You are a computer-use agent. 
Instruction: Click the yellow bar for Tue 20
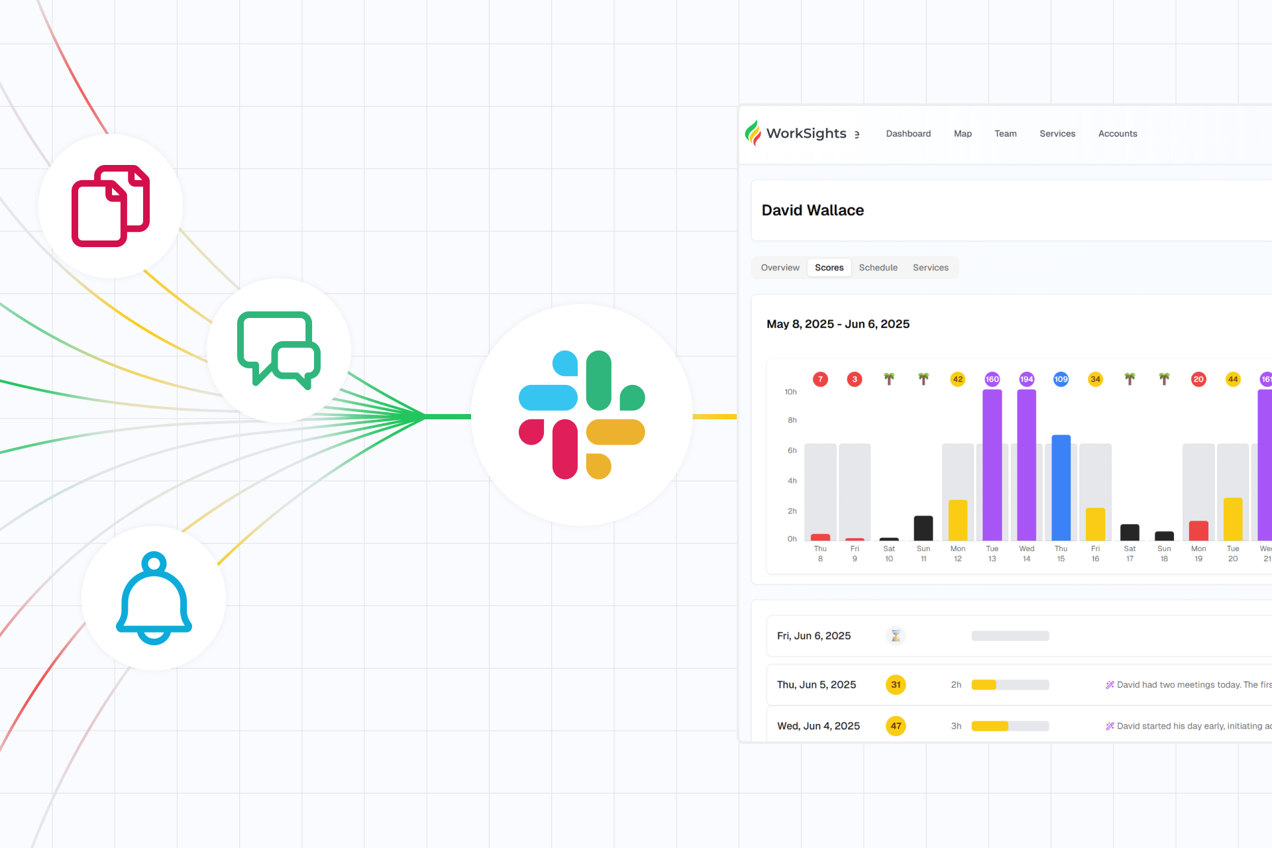[1233, 519]
